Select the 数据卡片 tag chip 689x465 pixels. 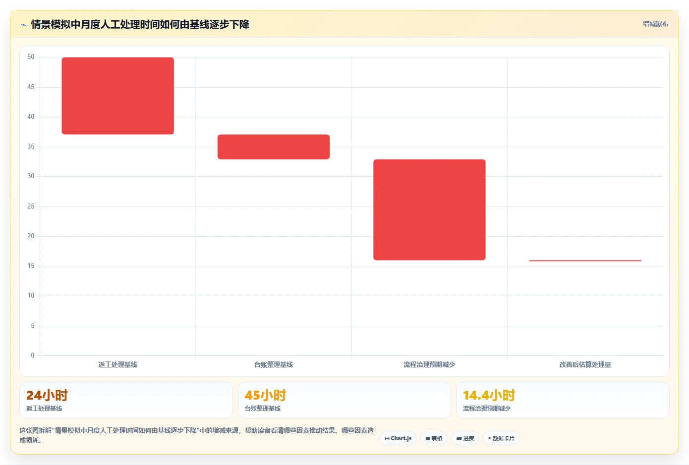tap(501, 438)
